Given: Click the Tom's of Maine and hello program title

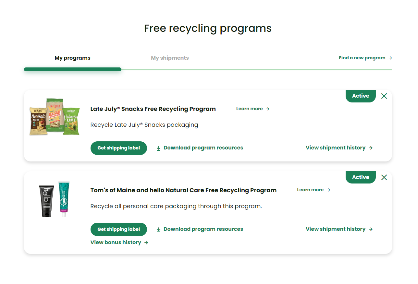Looking at the screenshot, I should (184, 190).
